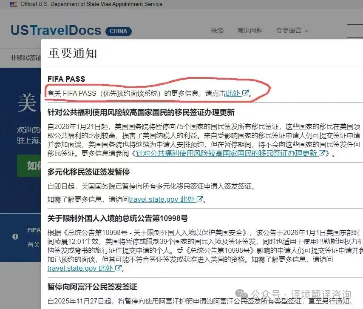
Task: Click the partially visible button at top right
Action: pyautogui.click(x=355, y=31)
